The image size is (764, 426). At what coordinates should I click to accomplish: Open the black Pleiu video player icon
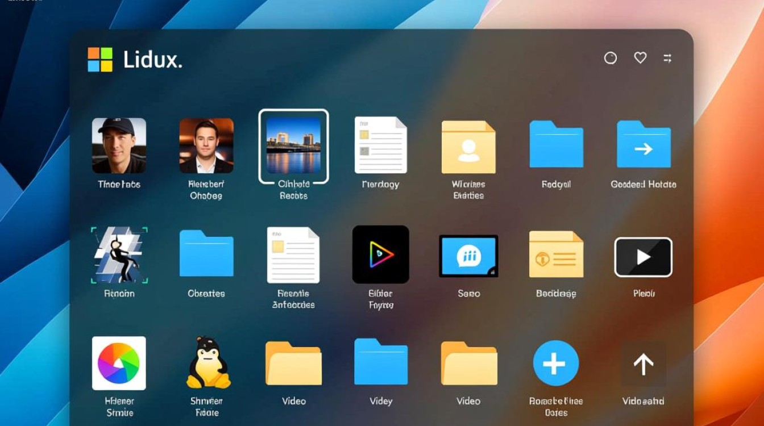(x=643, y=257)
